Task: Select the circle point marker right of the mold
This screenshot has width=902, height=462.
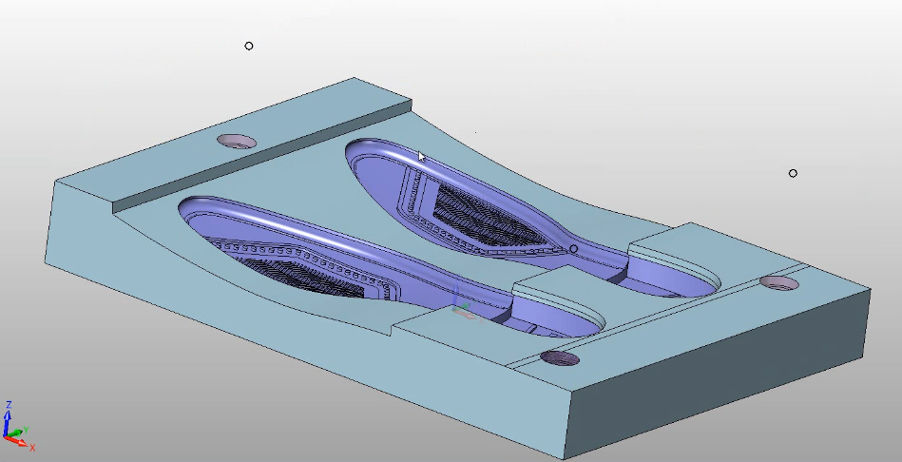Action: [x=793, y=173]
